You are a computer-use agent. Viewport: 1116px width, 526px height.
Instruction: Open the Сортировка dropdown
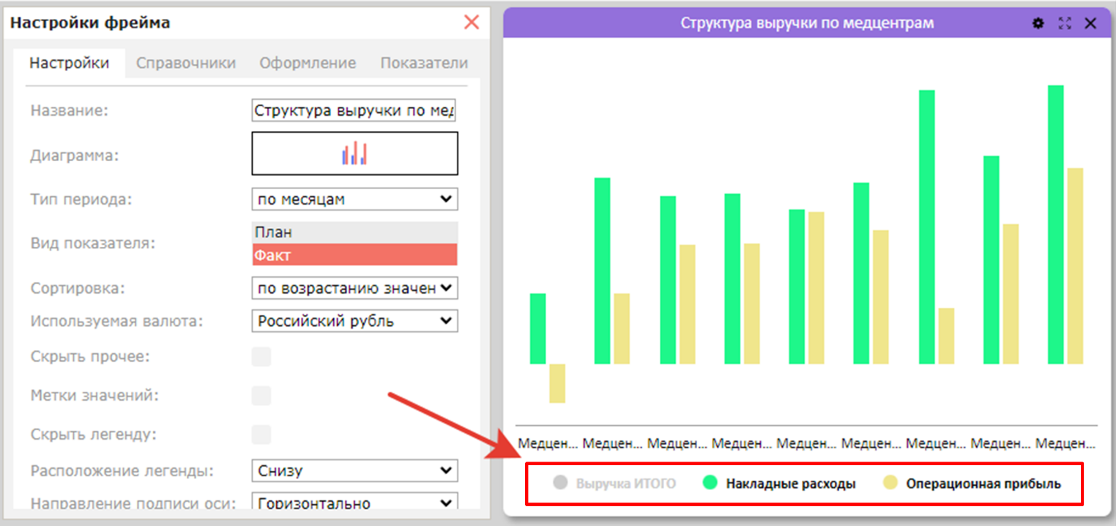(354, 288)
